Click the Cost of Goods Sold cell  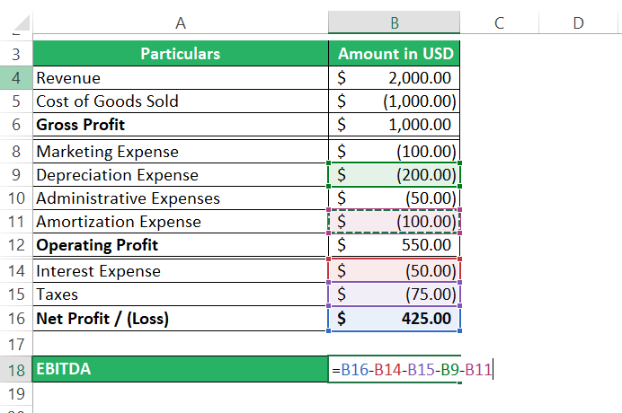pyautogui.click(x=180, y=101)
